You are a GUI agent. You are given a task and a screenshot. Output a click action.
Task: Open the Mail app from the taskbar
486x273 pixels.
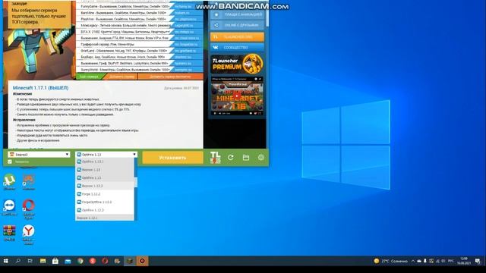coord(68,261)
